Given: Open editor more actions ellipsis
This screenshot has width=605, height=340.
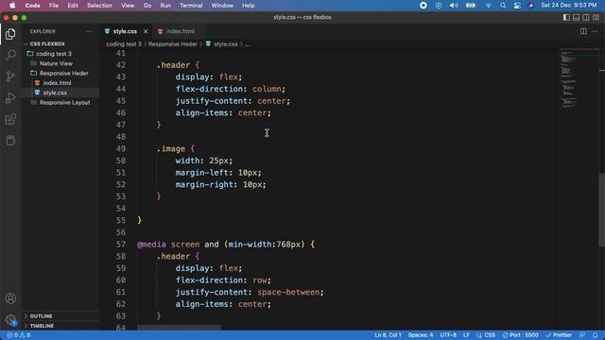Looking at the screenshot, I should click(x=595, y=31).
